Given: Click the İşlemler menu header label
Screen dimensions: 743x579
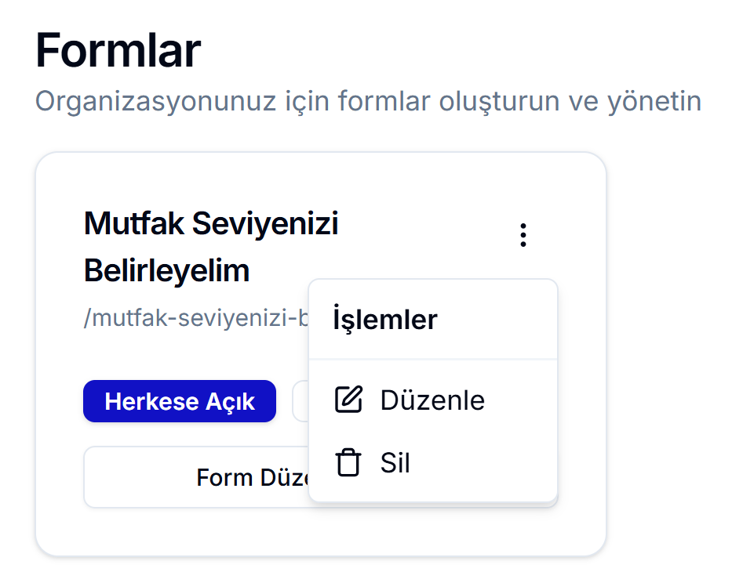Looking at the screenshot, I should coord(384,320).
